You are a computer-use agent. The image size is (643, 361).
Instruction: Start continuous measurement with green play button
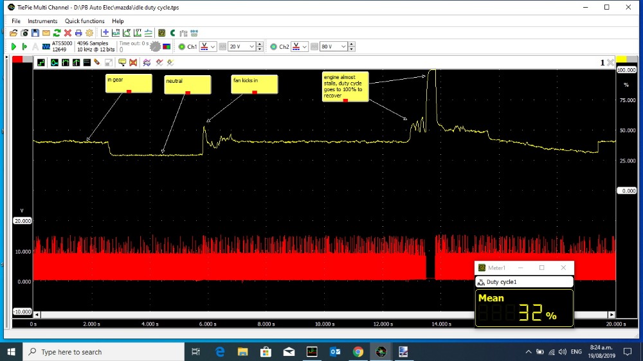tap(14, 47)
